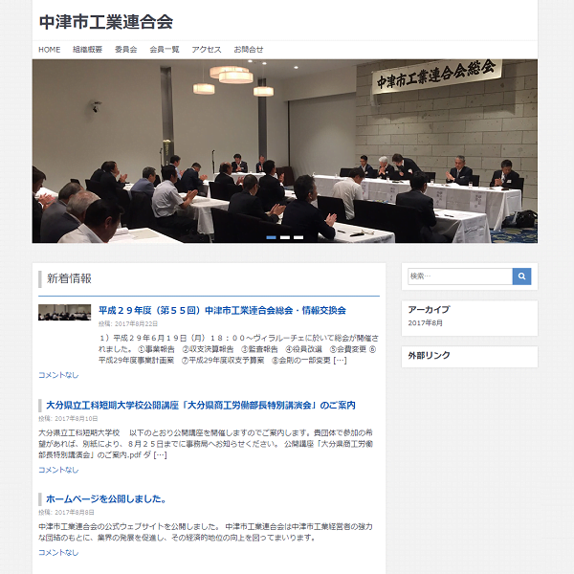Open the 2017年8月 archive link
The image size is (574, 574).
coord(426,323)
